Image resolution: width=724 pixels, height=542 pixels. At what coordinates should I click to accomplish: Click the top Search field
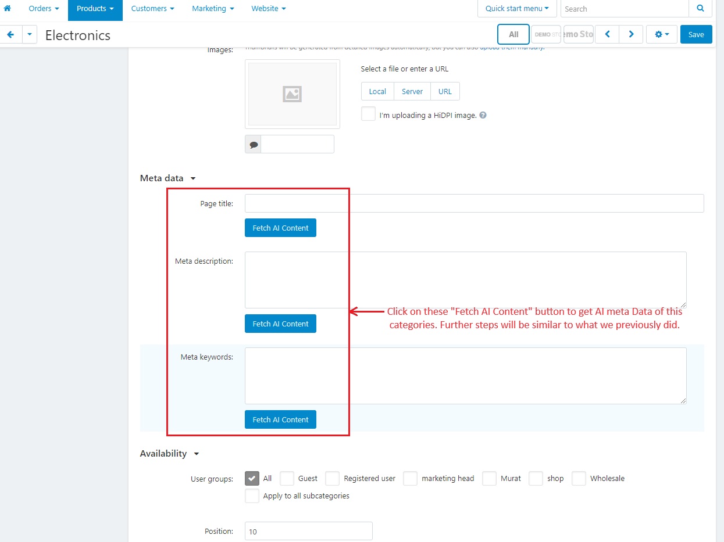625,9
